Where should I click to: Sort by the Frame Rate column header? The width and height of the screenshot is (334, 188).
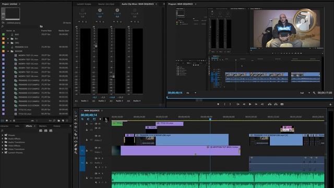click(46, 31)
